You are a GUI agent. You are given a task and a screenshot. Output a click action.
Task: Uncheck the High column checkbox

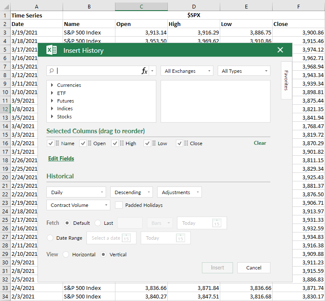click(115, 143)
